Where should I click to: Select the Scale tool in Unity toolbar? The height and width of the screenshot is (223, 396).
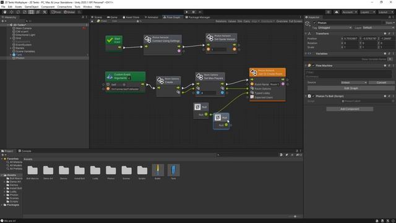click(25, 12)
